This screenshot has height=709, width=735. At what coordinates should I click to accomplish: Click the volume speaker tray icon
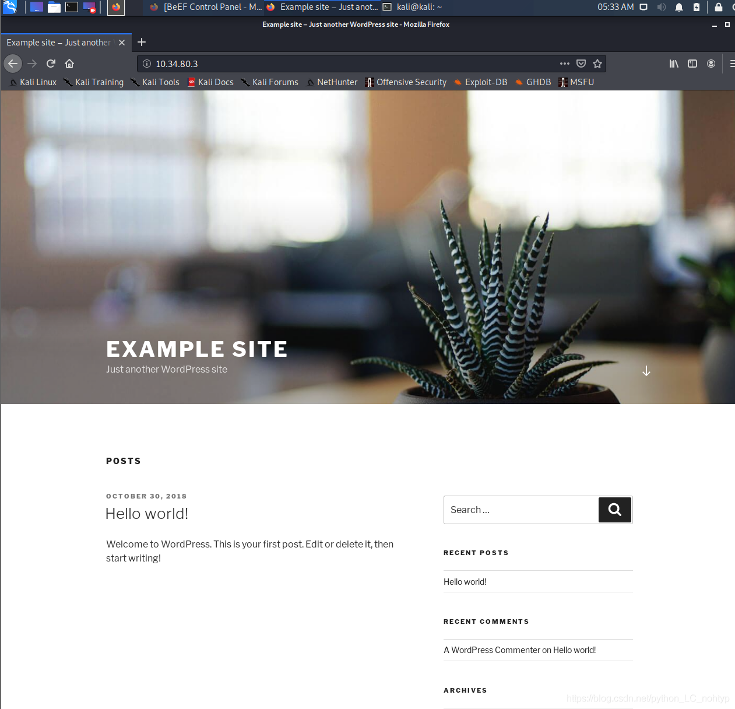click(x=661, y=7)
